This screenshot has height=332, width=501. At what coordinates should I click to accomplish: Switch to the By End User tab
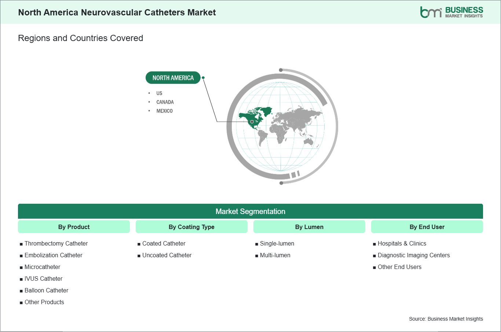(427, 227)
